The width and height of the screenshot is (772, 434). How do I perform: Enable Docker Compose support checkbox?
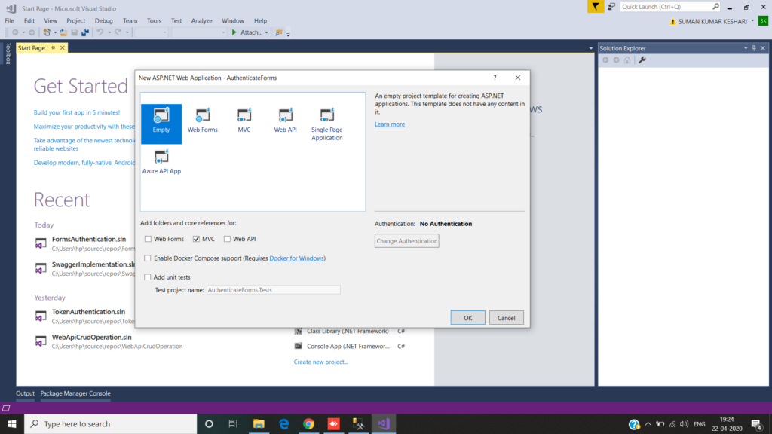(148, 258)
